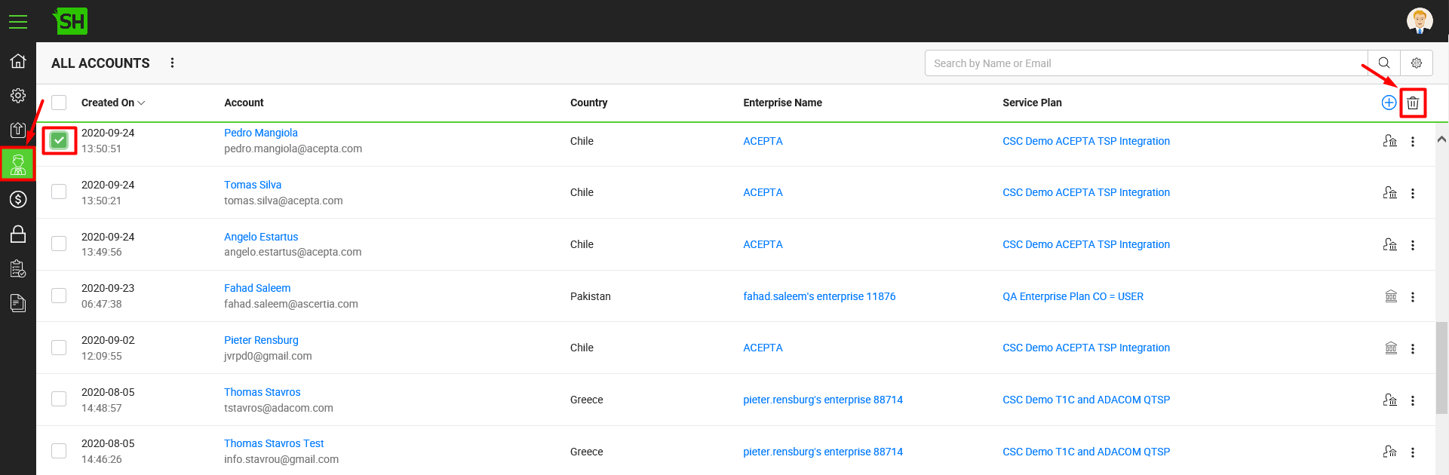Viewport: 1449px width, 475px height.
Task: Open the search settings gear icon
Action: pyautogui.click(x=1417, y=63)
